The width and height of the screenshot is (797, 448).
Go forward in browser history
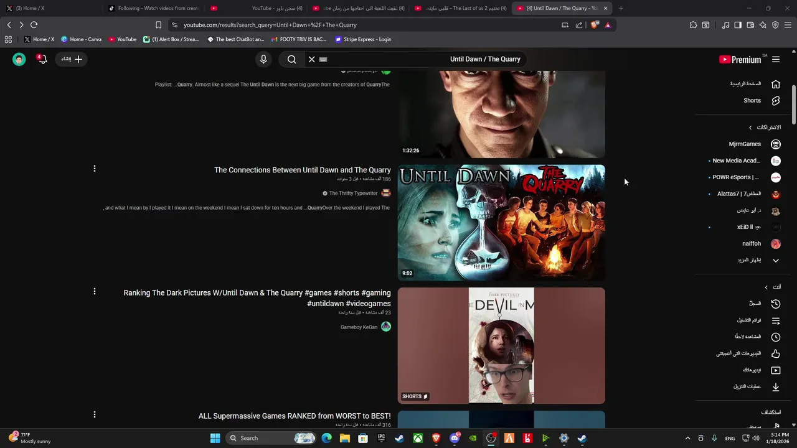(x=21, y=25)
